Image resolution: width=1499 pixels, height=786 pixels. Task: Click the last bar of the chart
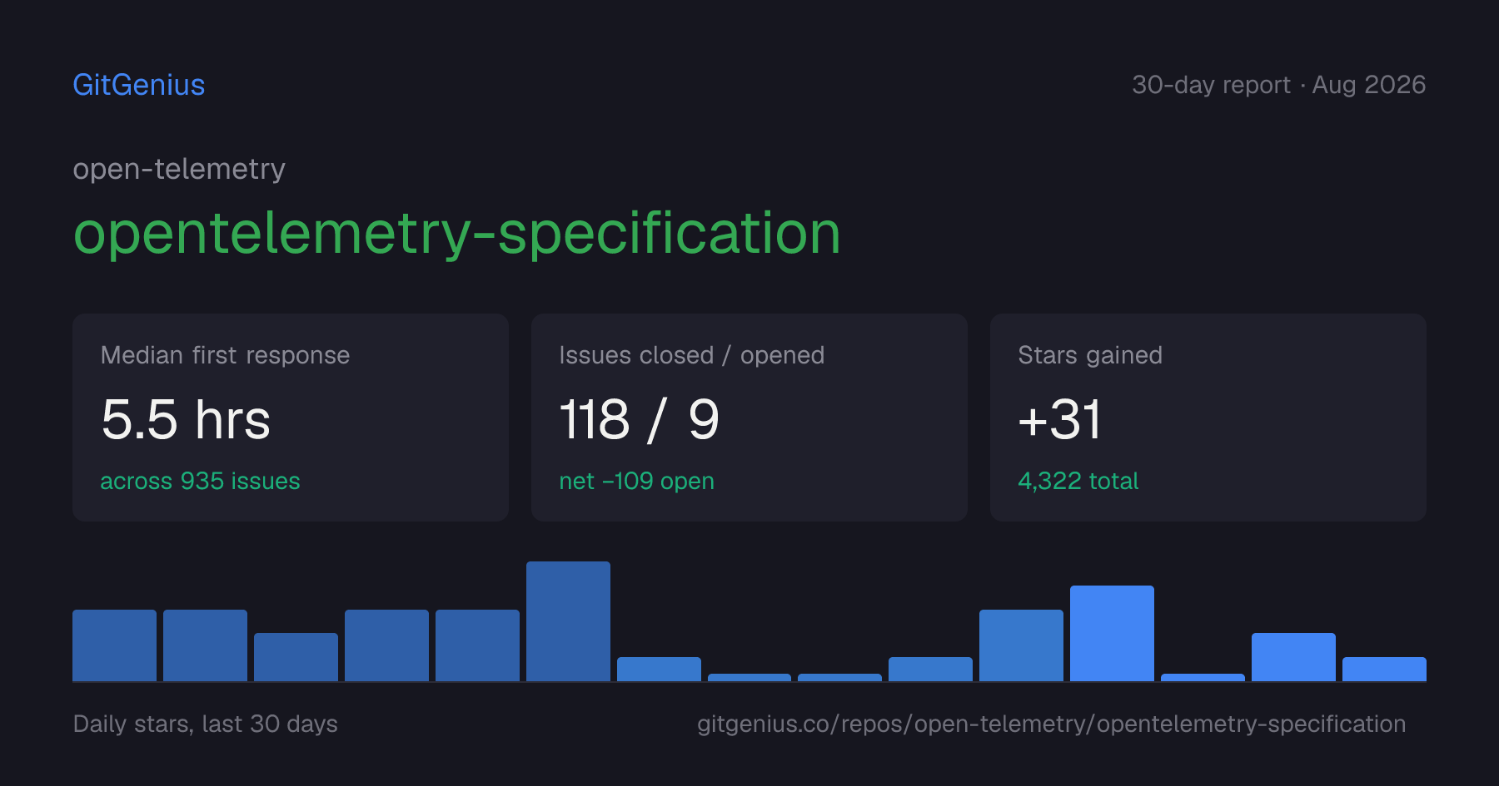pyautogui.click(x=1384, y=669)
